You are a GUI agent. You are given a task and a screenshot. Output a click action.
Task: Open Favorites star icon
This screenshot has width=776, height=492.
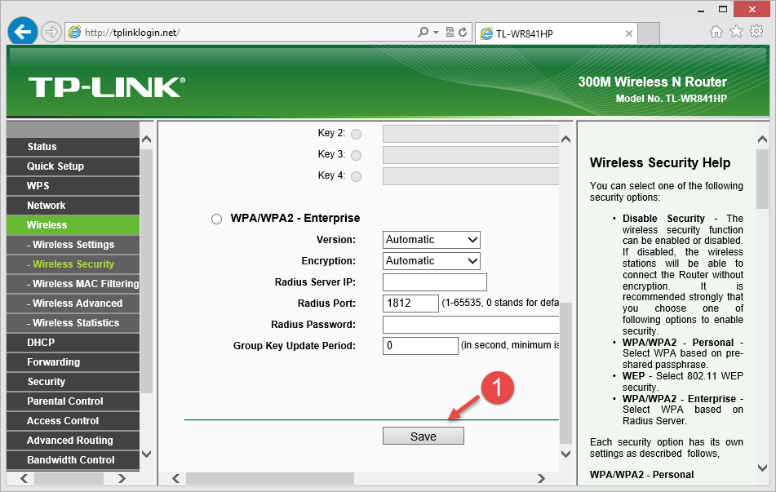click(736, 32)
